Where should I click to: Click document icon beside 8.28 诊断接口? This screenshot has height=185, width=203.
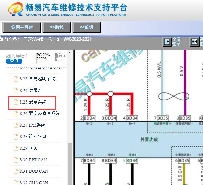pos(16,137)
